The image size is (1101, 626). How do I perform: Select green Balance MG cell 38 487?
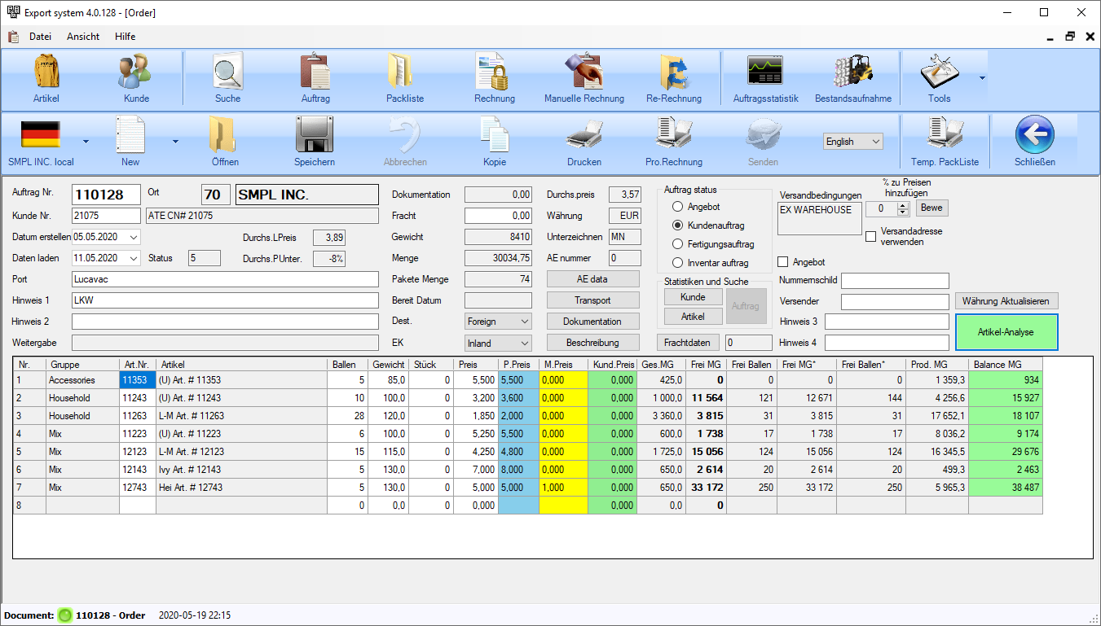(x=1005, y=488)
